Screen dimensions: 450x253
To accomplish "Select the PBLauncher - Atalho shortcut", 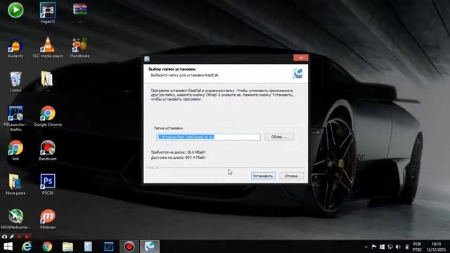I will 15,118.
